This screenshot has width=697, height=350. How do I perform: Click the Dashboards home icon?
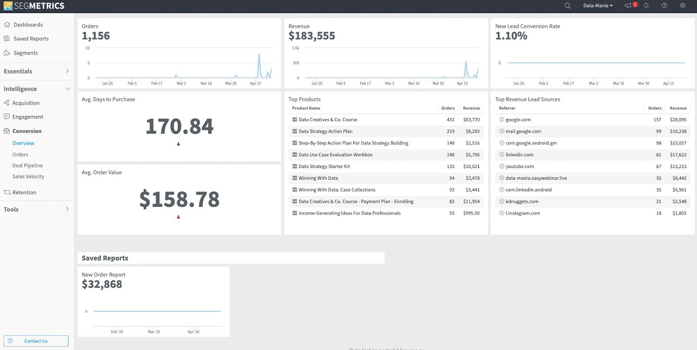tap(7, 25)
